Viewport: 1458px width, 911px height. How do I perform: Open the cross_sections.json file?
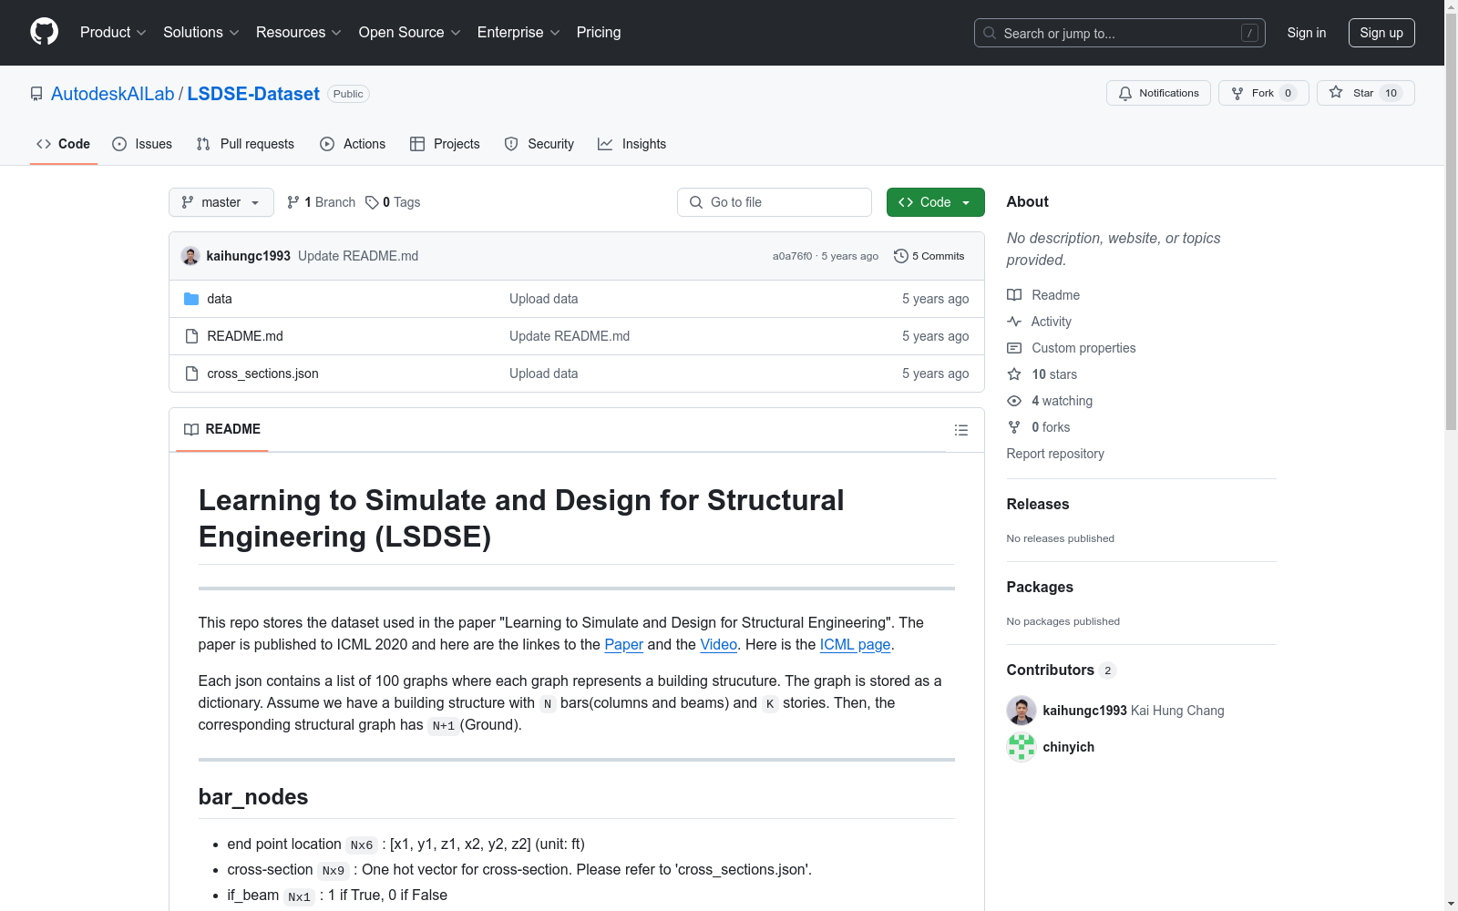pyautogui.click(x=262, y=374)
